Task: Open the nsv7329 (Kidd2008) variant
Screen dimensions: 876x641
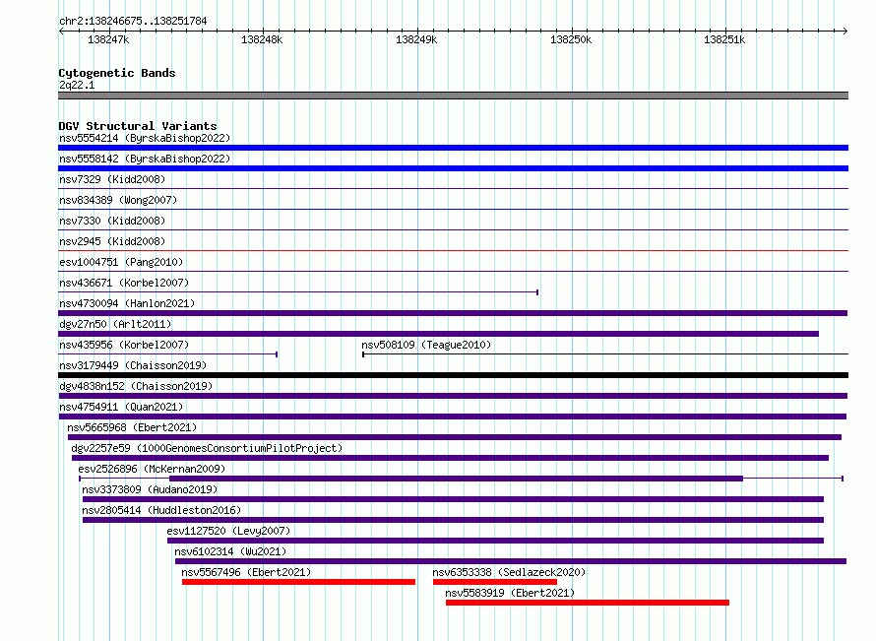Action: point(112,179)
